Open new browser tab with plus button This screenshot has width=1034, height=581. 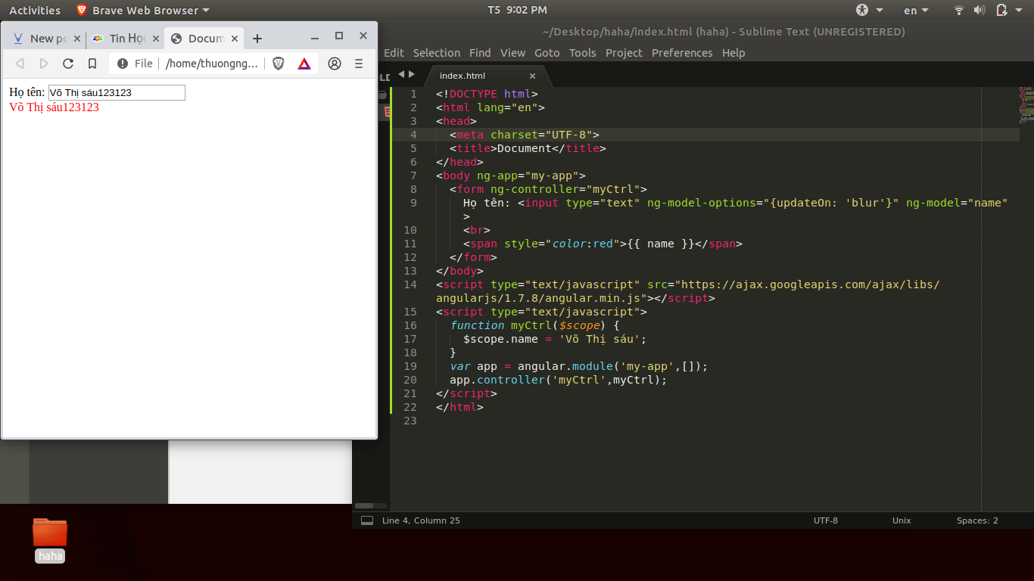click(257, 39)
